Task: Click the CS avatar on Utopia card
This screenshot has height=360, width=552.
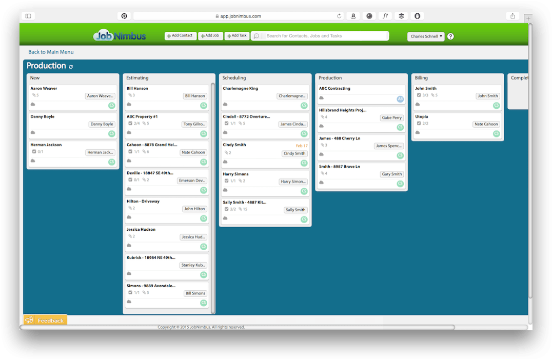Action: point(496,133)
